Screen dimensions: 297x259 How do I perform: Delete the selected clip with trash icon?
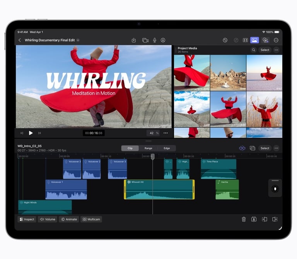[x=244, y=220]
